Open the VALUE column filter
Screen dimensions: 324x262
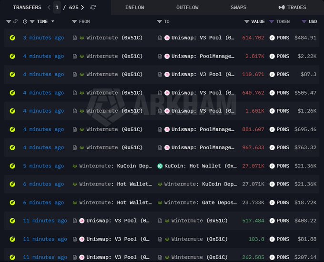[247, 21]
